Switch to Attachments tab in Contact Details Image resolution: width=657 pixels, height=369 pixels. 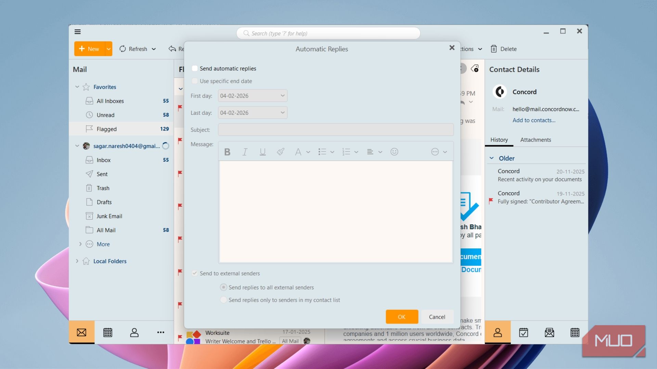point(536,140)
